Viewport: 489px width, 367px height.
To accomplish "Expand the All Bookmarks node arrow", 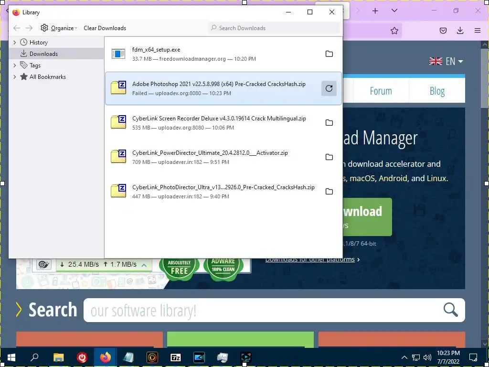I will click(x=14, y=77).
